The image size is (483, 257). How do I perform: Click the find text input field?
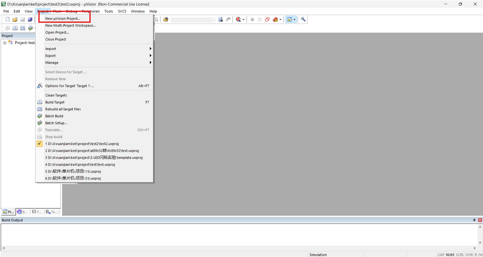coord(191,20)
